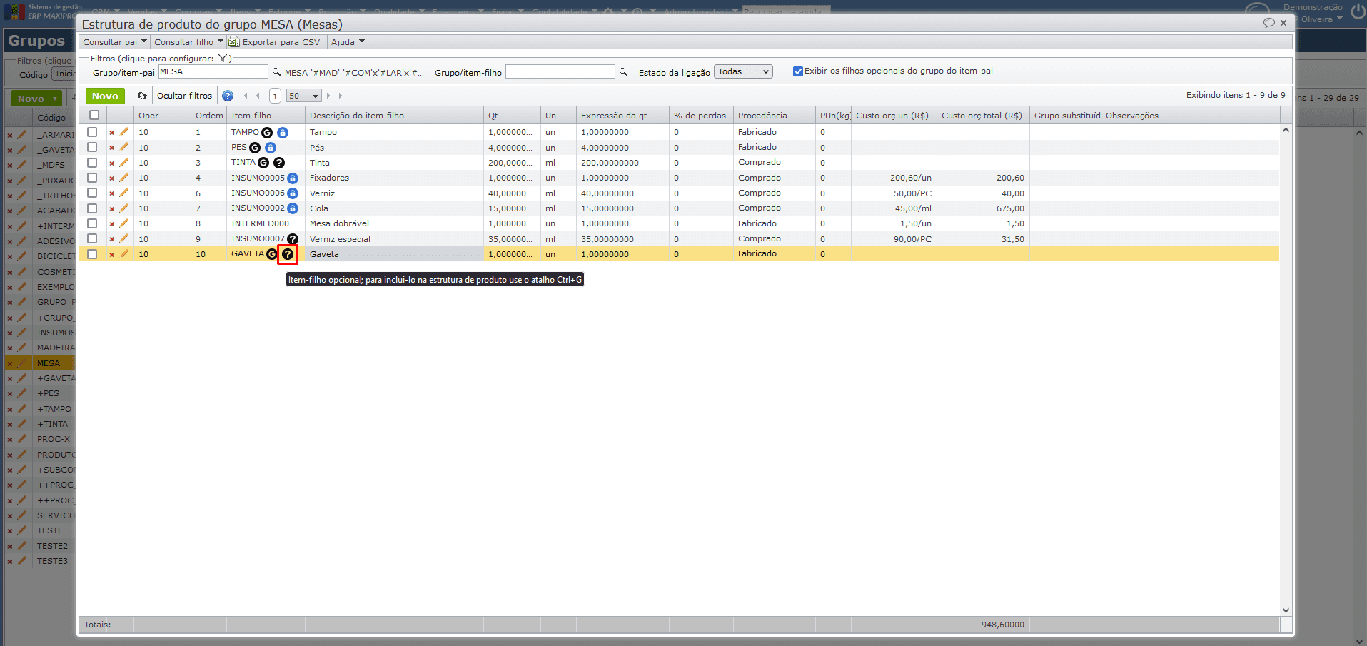Open the Ajuda menu
This screenshot has height=646, width=1367.
pyautogui.click(x=348, y=42)
